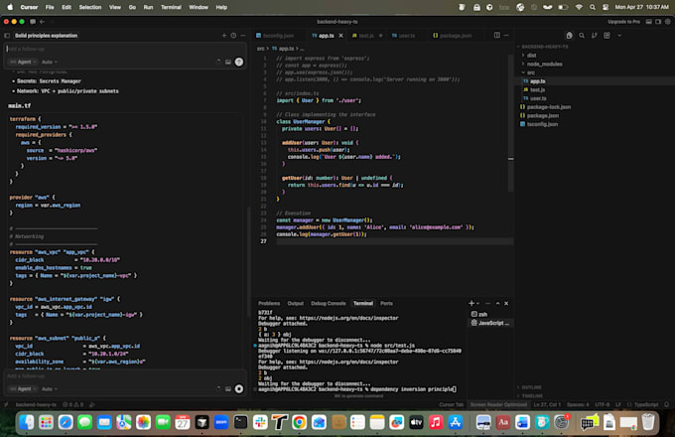This screenshot has width=675, height=437.
Task: Toggle Screen Reader Optimized in status bar
Action: point(498,404)
